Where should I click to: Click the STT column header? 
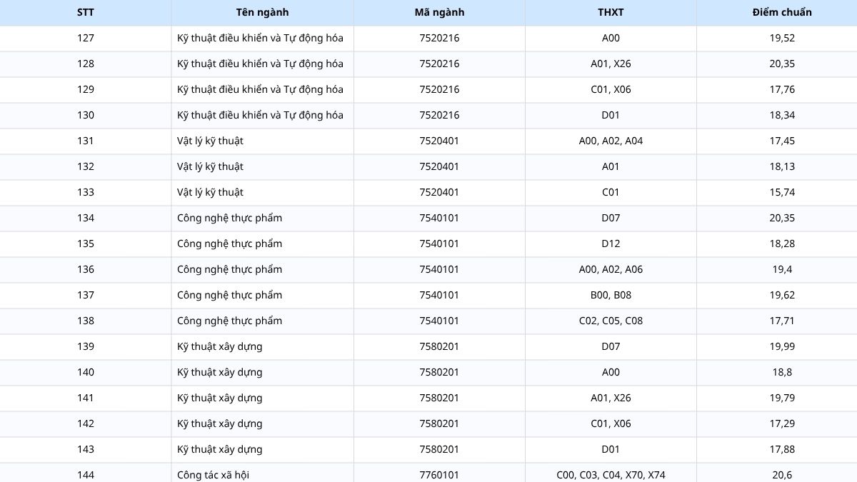[x=86, y=12]
